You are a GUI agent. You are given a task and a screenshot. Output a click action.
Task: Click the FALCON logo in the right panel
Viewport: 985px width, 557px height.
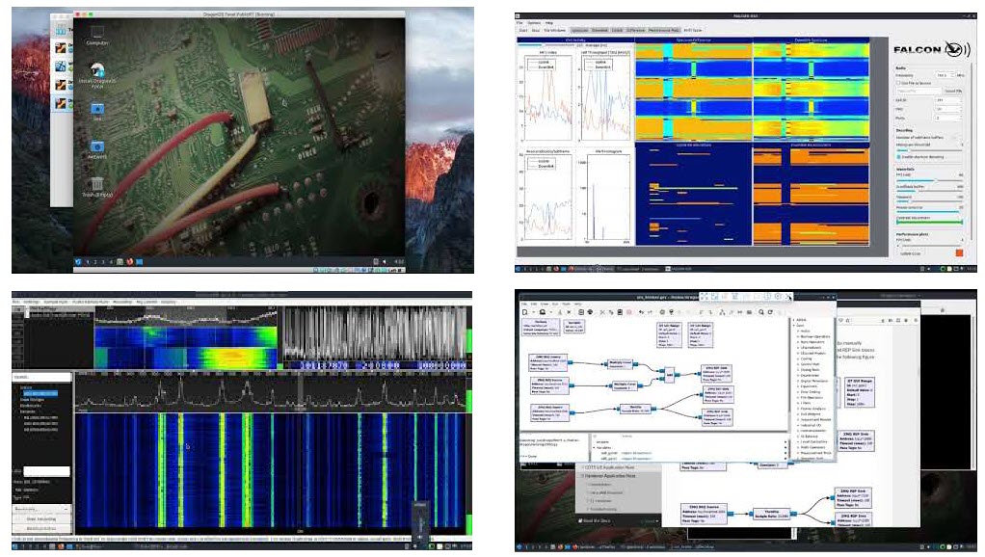point(932,49)
